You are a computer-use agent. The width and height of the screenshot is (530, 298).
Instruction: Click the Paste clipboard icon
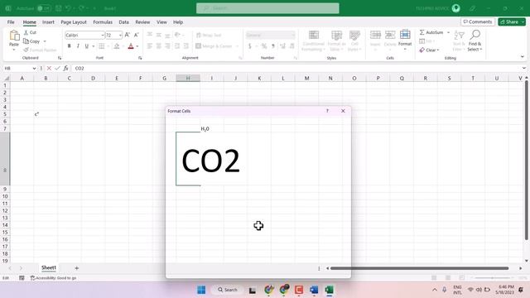pos(14,36)
